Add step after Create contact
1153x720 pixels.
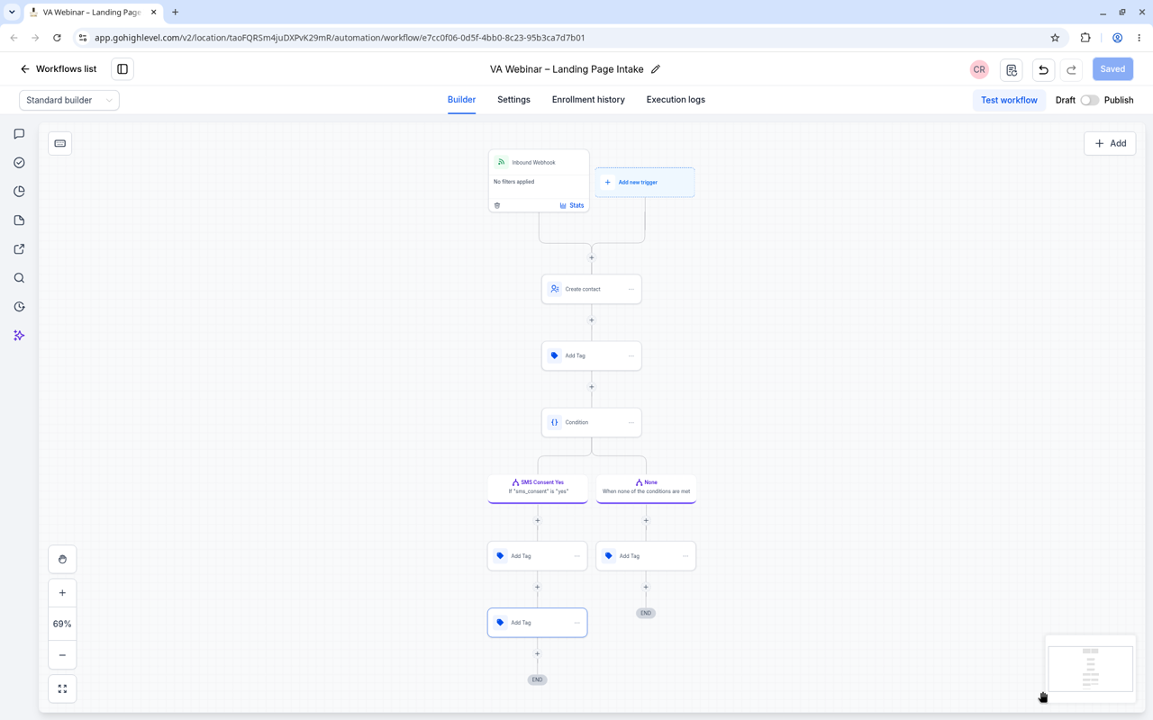pyautogui.click(x=592, y=320)
